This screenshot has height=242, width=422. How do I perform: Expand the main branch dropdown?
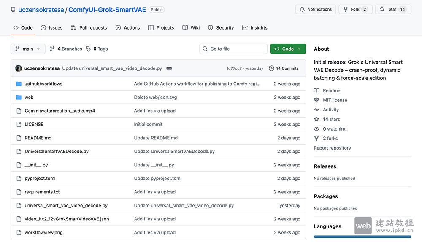point(28,49)
